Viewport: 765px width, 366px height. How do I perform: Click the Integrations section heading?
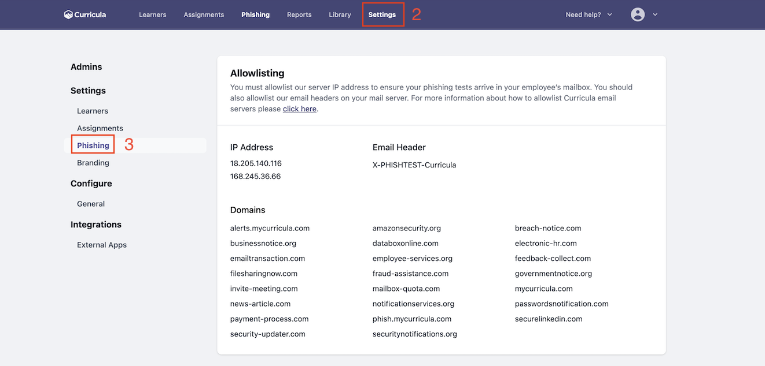(x=96, y=225)
